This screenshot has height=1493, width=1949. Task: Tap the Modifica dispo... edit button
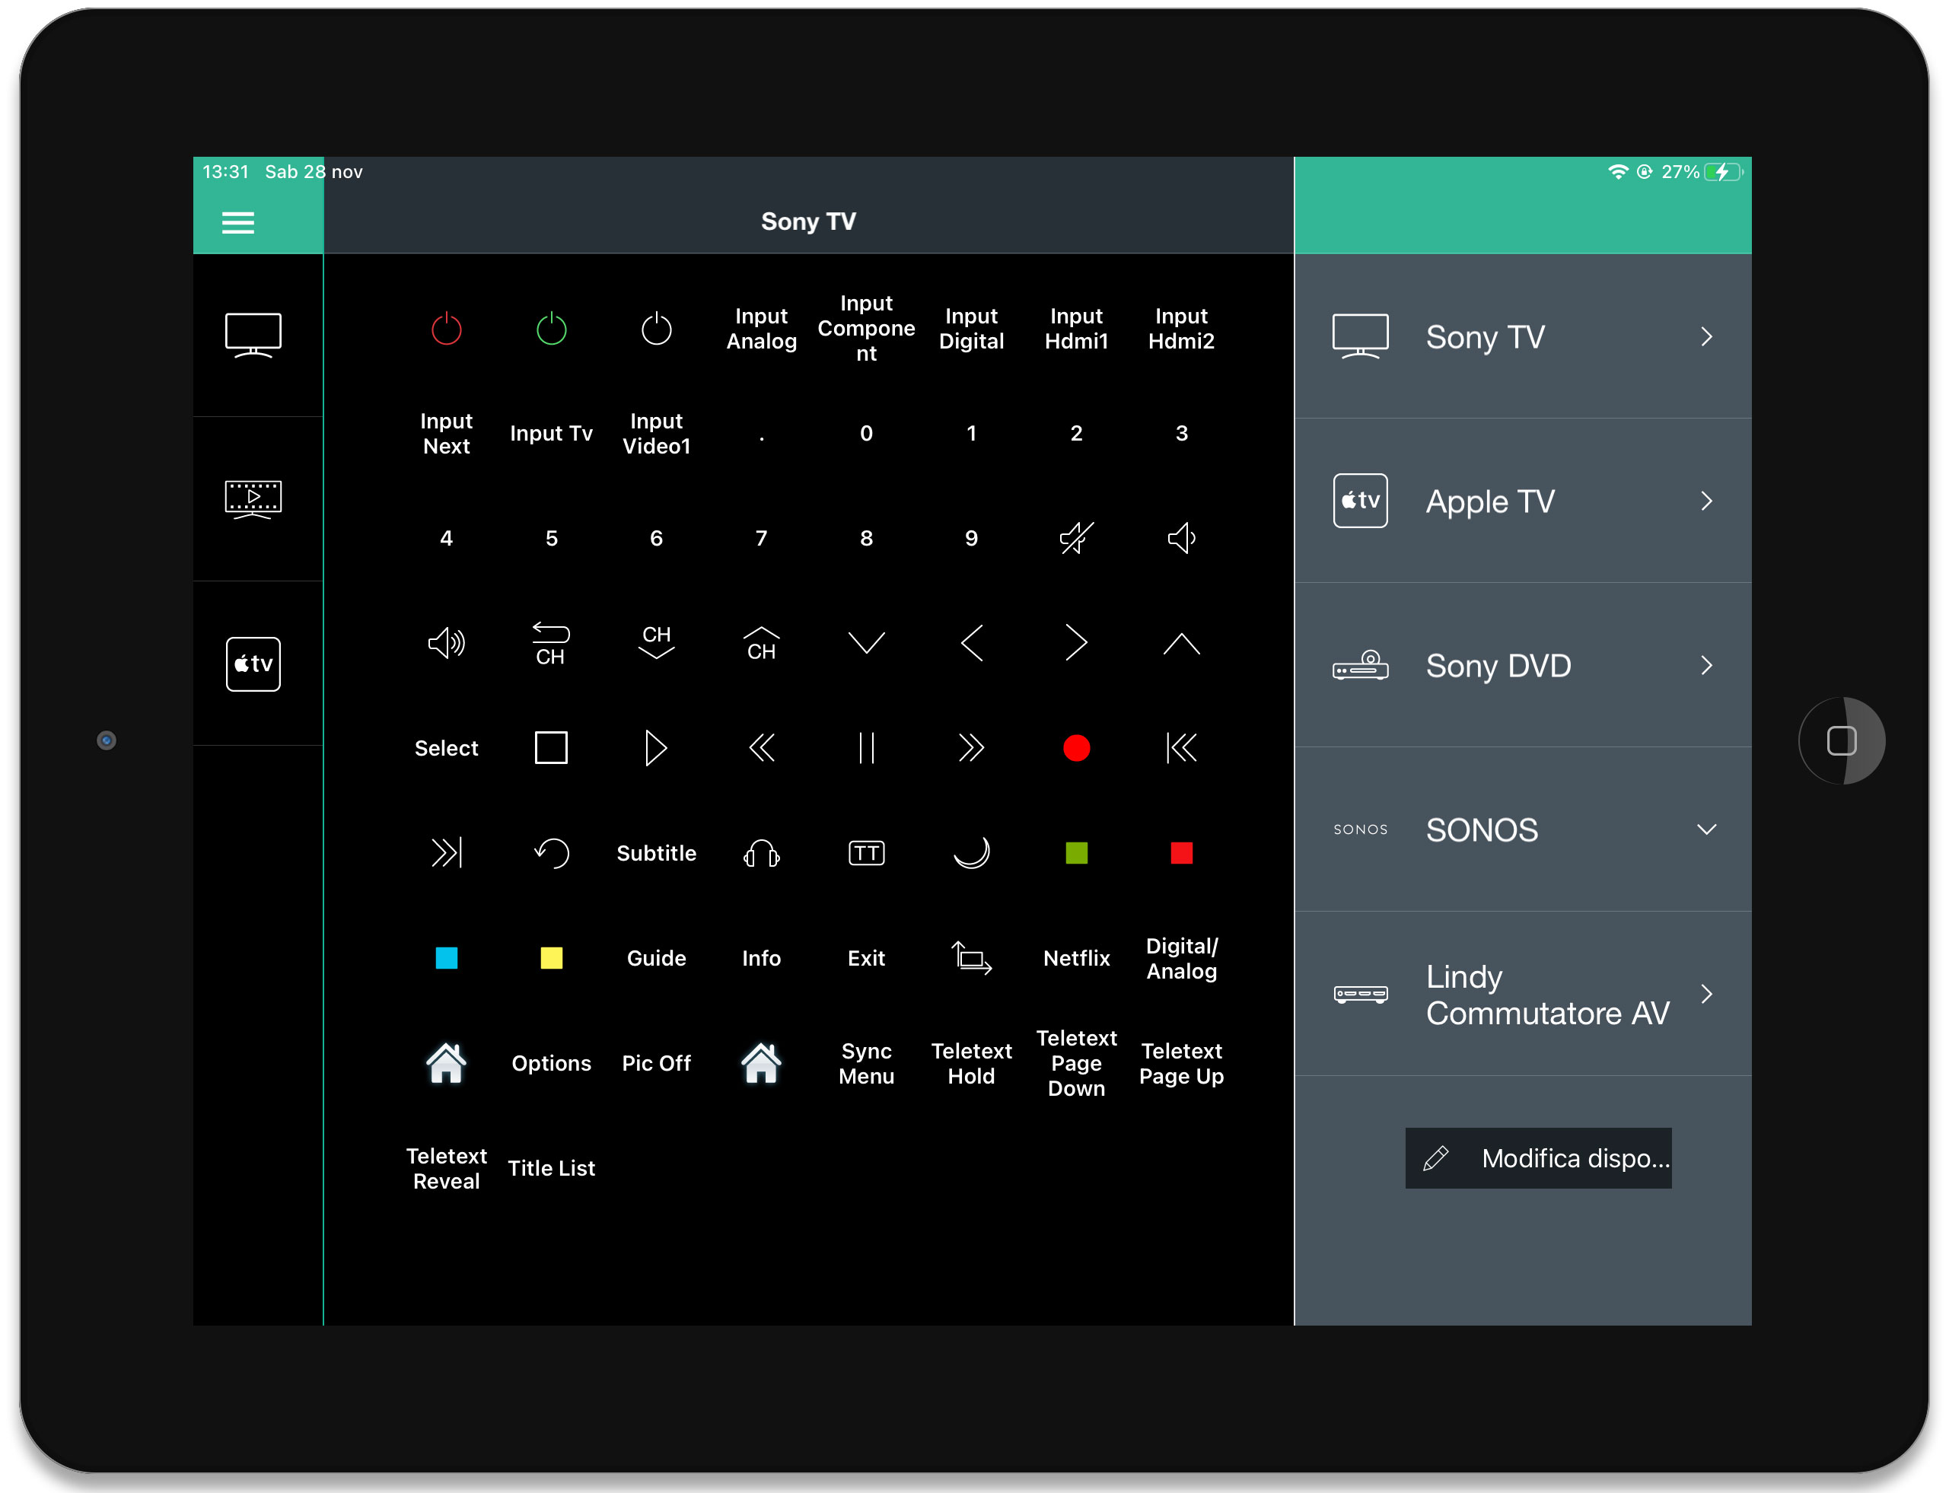click(1537, 1159)
